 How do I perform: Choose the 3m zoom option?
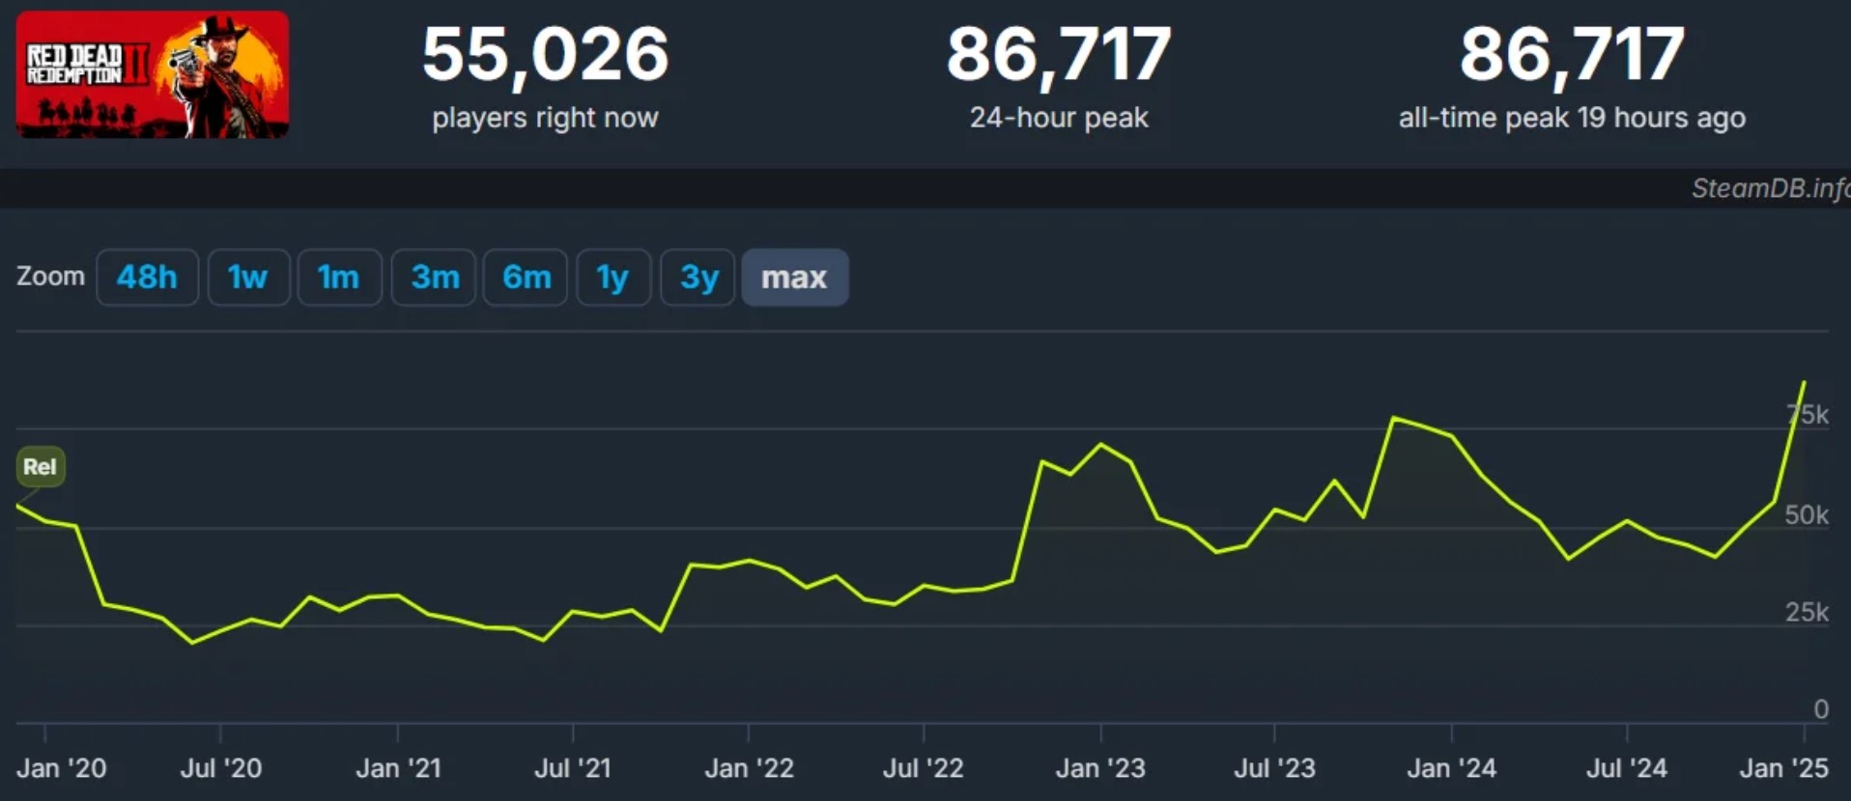tap(434, 278)
